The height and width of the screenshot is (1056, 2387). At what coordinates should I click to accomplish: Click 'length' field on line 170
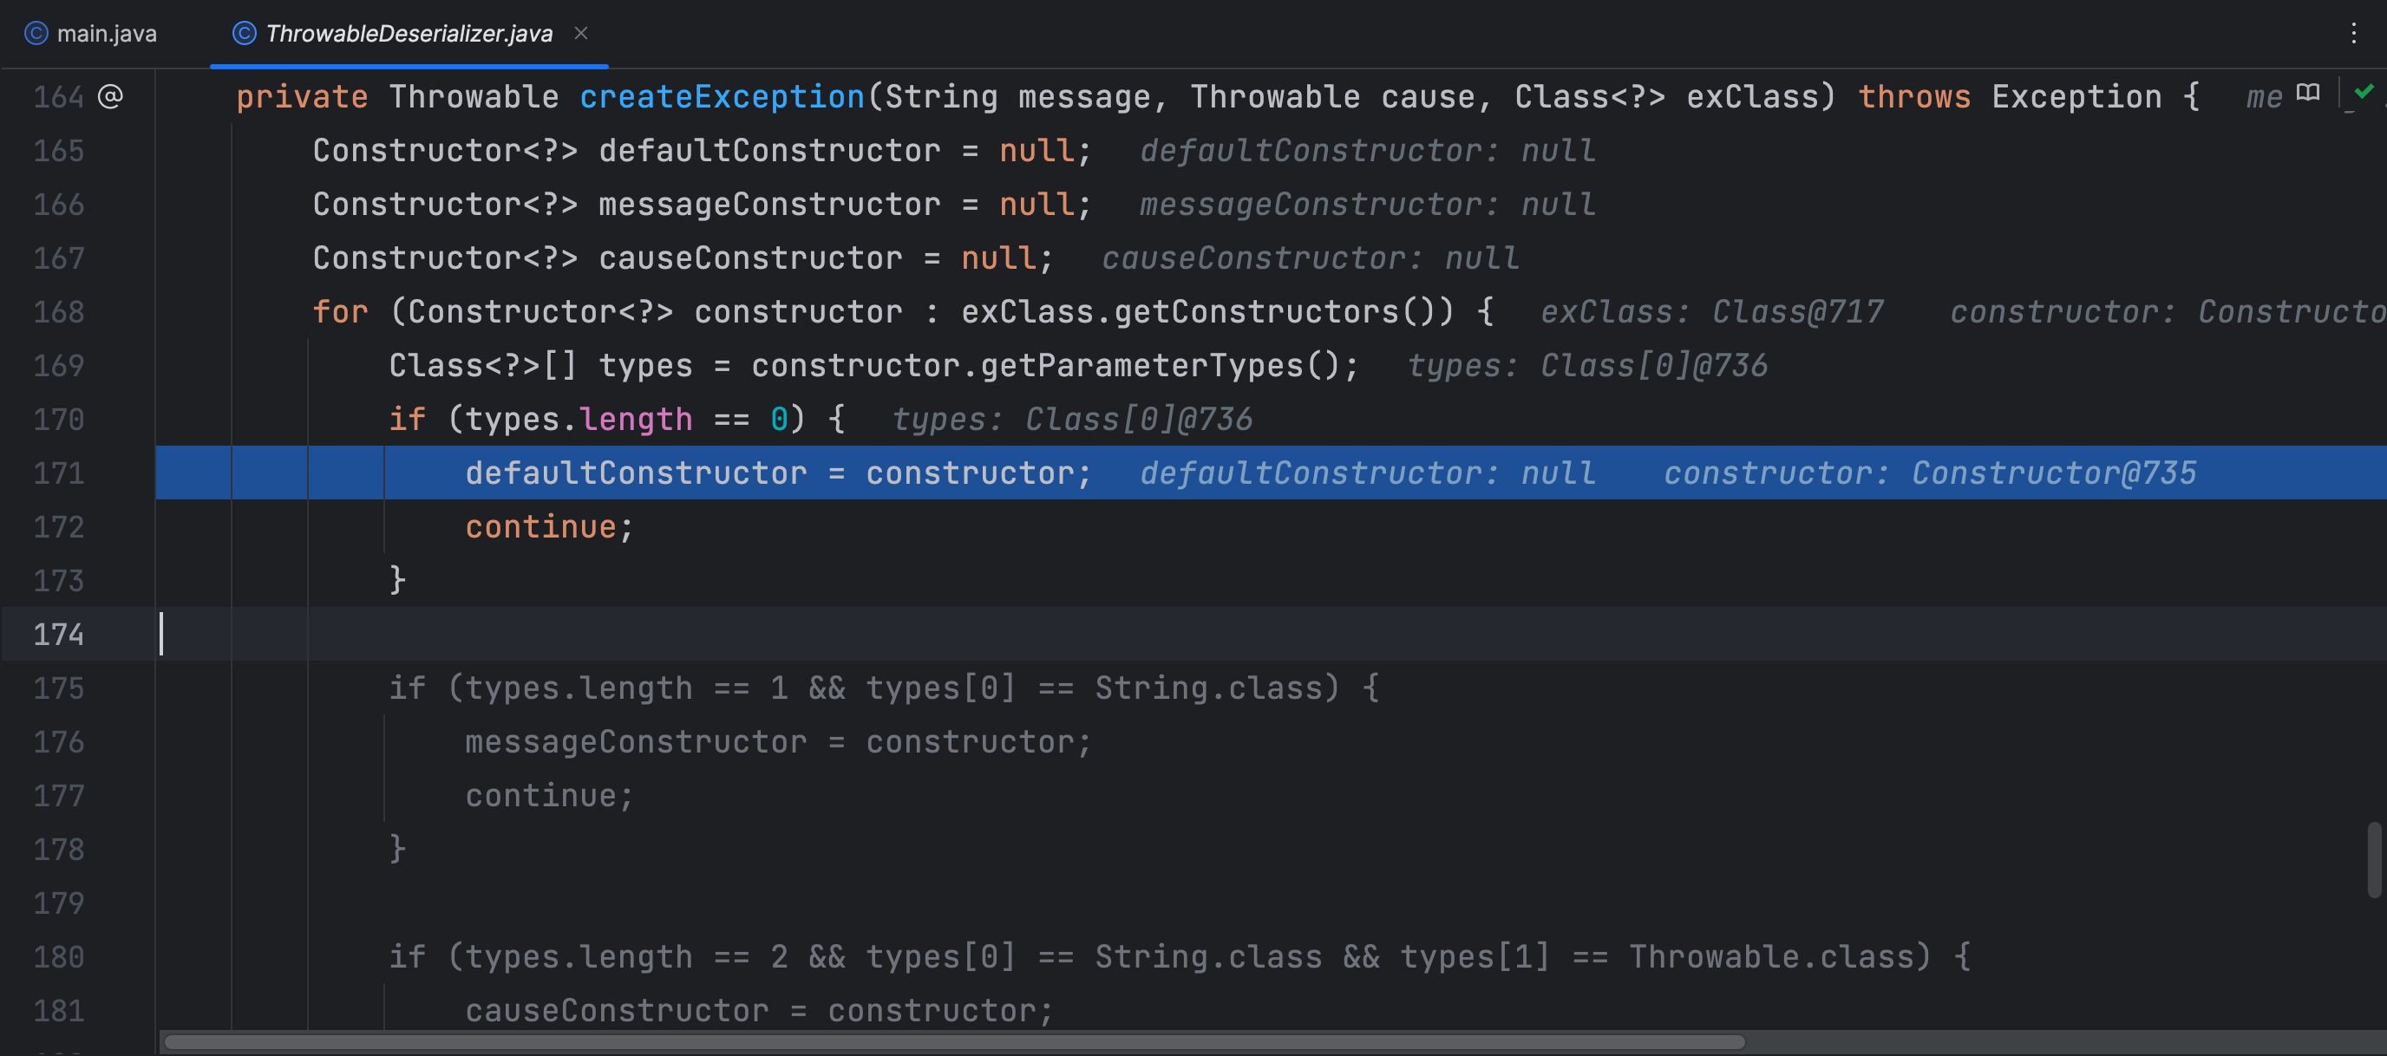(x=636, y=420)
